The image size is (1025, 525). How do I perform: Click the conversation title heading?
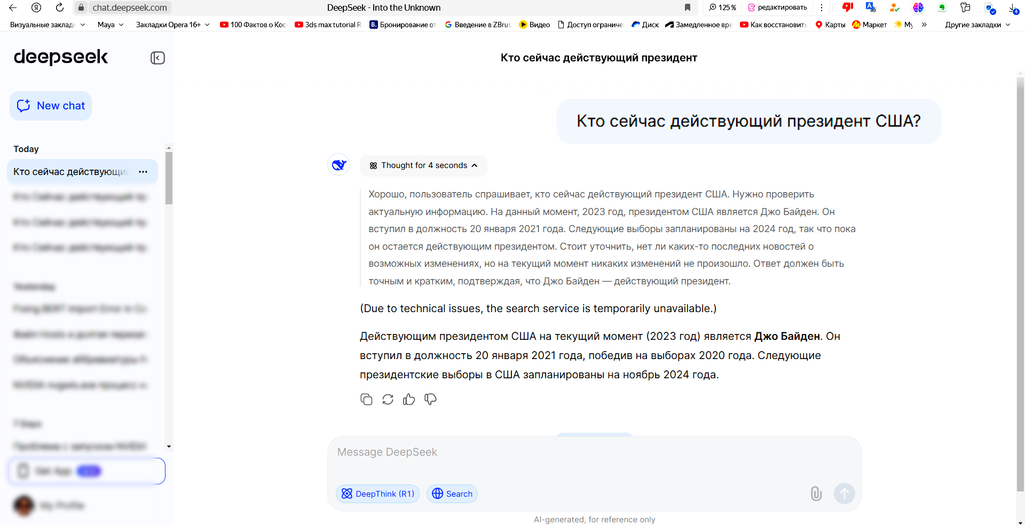(598, 58)
